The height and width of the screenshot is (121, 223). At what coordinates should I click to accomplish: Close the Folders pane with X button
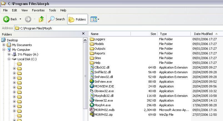click(83, 34)
